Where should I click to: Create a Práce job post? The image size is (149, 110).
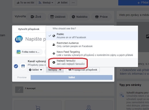(101, 17)
